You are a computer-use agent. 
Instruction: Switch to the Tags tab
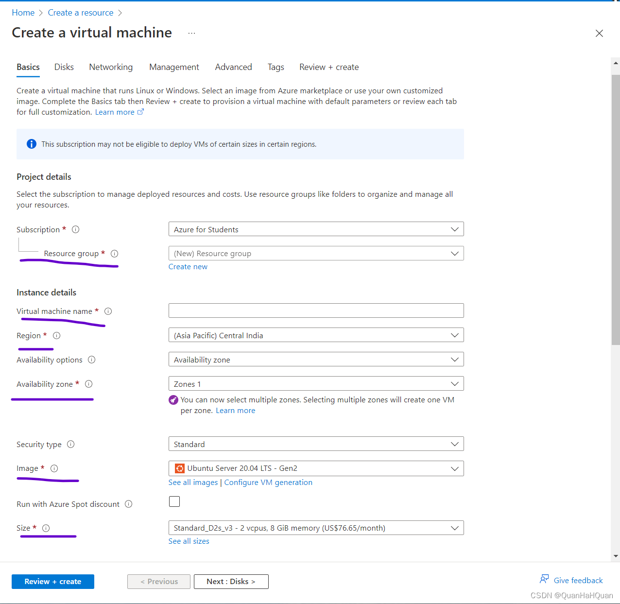pos(276,67)
